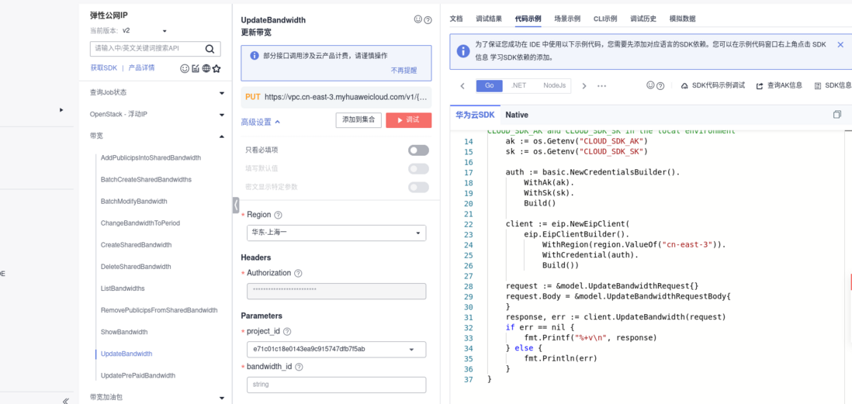
Task: Open ListBandwidths API item
Action: (x=123, y=288)
